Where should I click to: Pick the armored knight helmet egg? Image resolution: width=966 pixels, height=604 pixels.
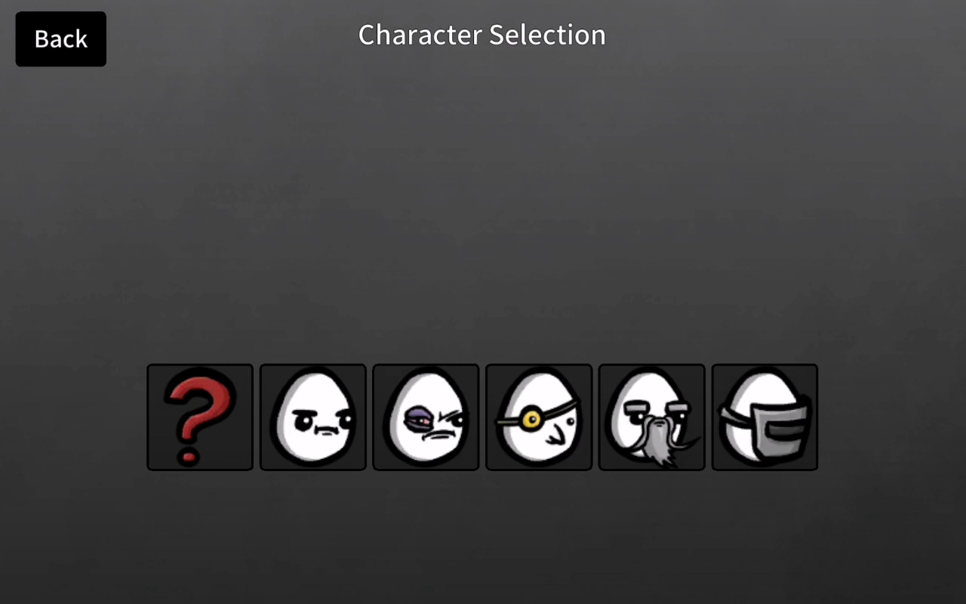coord(764,417)
